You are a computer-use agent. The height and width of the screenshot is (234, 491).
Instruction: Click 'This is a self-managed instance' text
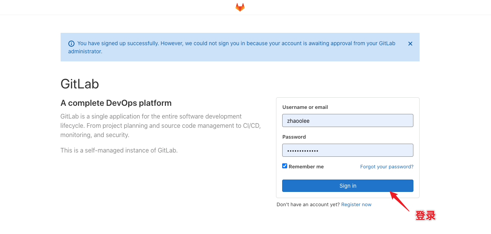(x=119, y=150)
